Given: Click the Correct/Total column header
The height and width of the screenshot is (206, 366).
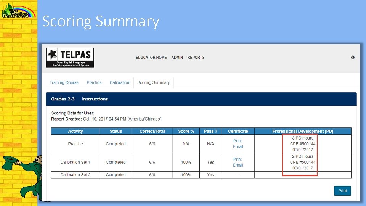Looking at the screenshot, I should (152, 131).
